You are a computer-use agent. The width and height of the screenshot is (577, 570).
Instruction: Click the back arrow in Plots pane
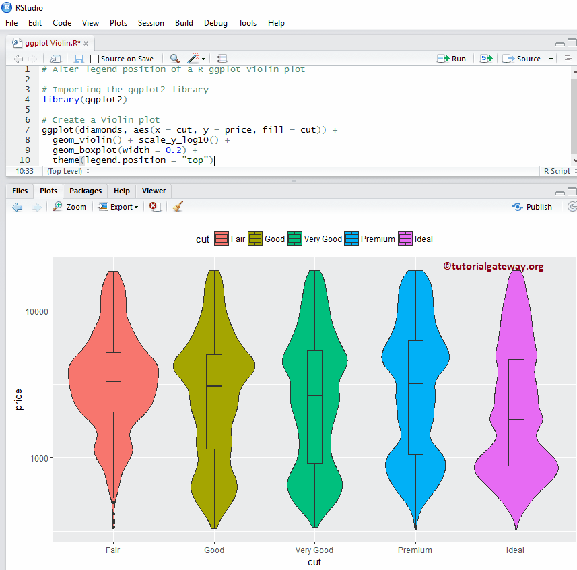[x=17, y=206]
